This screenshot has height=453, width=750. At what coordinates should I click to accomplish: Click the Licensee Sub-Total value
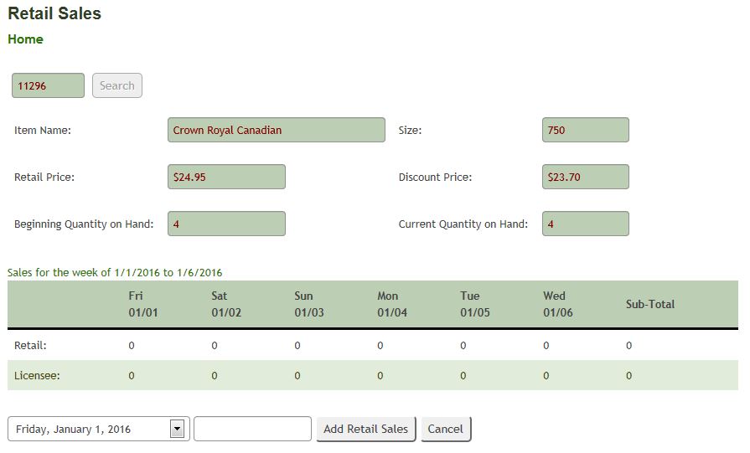tap(629, 376)
